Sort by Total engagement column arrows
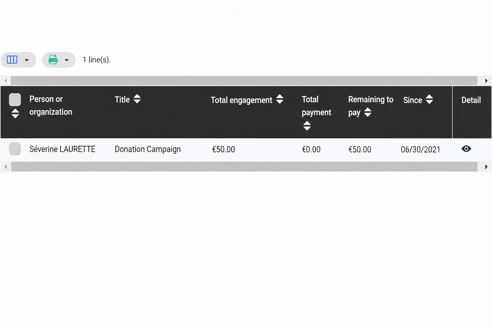This screenshot has width=492, height=328. click(x=280, y=99)
